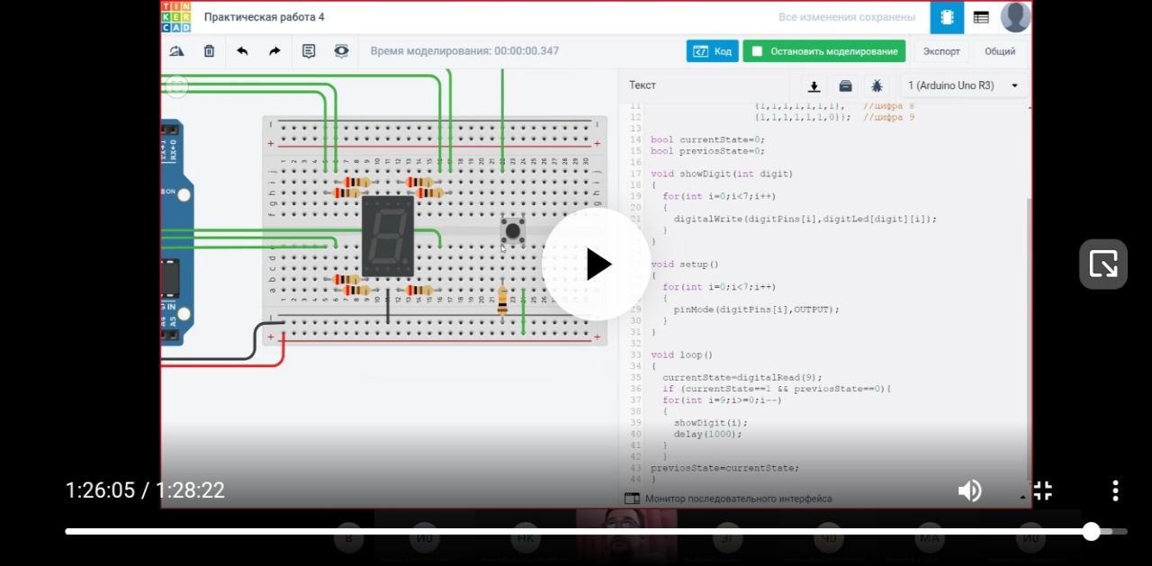Stop simulation with Остановить моделирование

(x=824, y=51)
